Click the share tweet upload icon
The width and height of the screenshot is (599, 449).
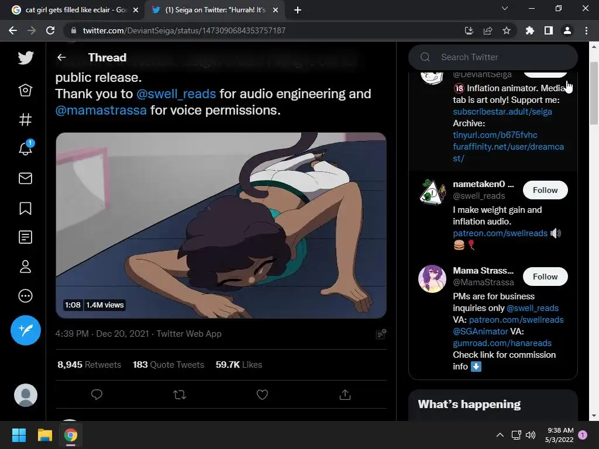coord(345,395)
